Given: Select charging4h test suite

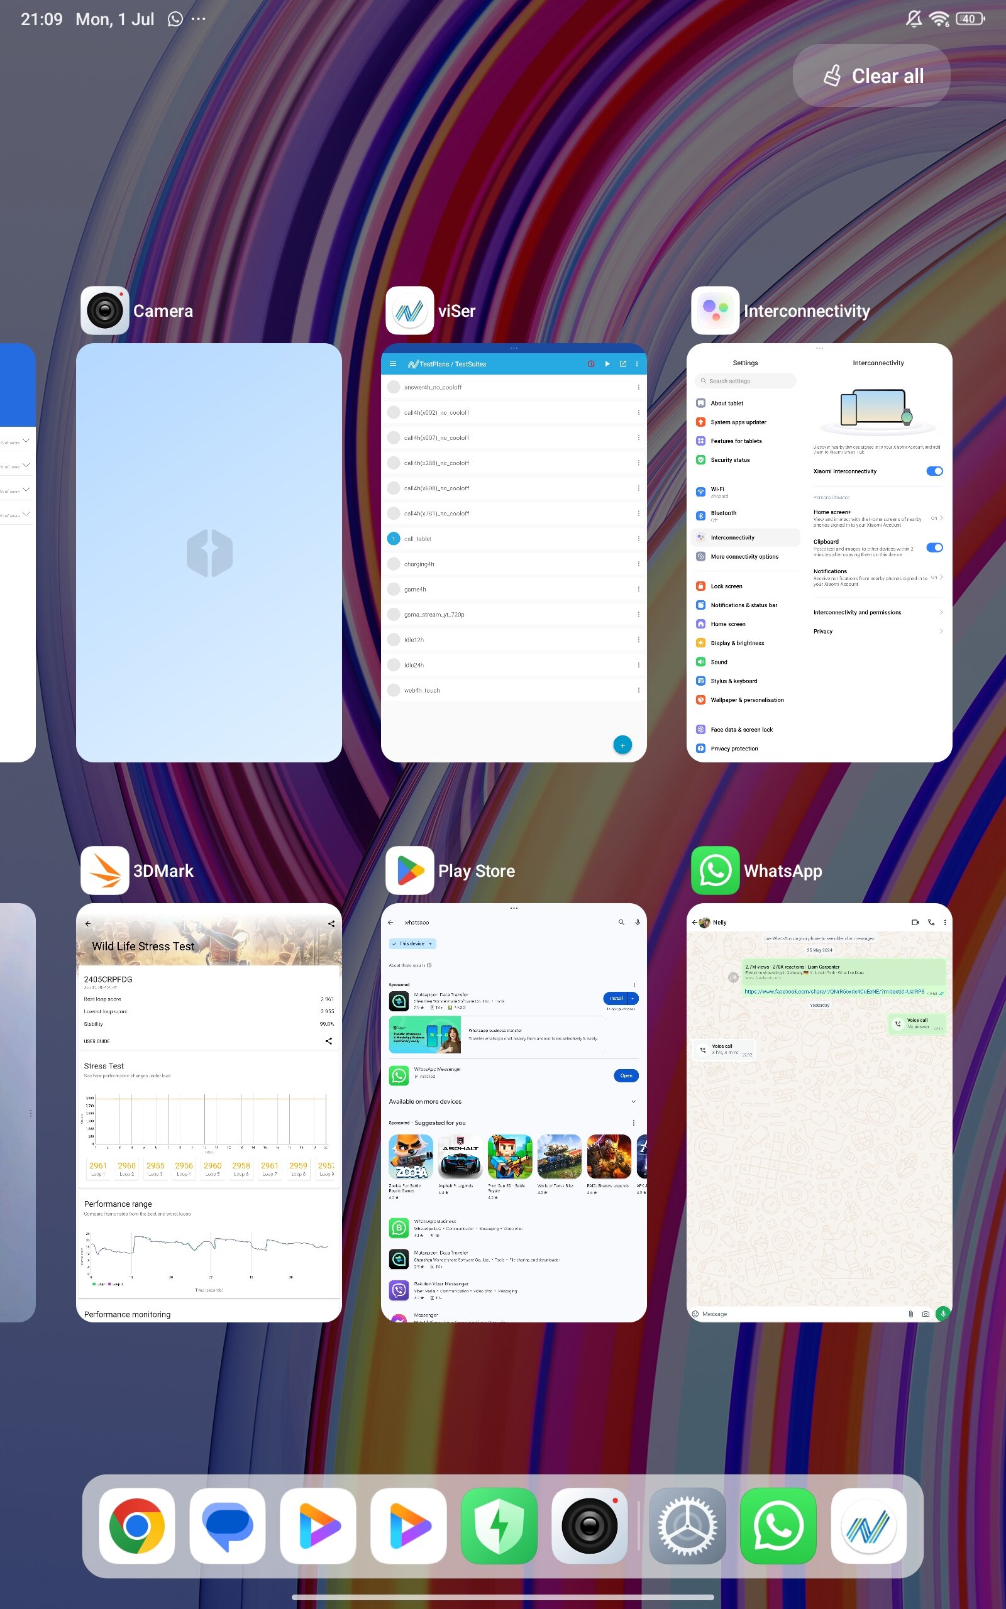Looking at the screenshot, I should 514,564.
